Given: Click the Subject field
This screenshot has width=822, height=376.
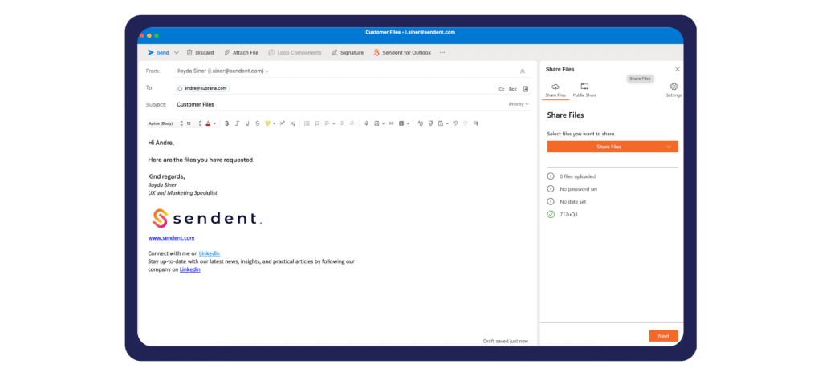Looking at the screenshot, I should click(x=337, y=104).
